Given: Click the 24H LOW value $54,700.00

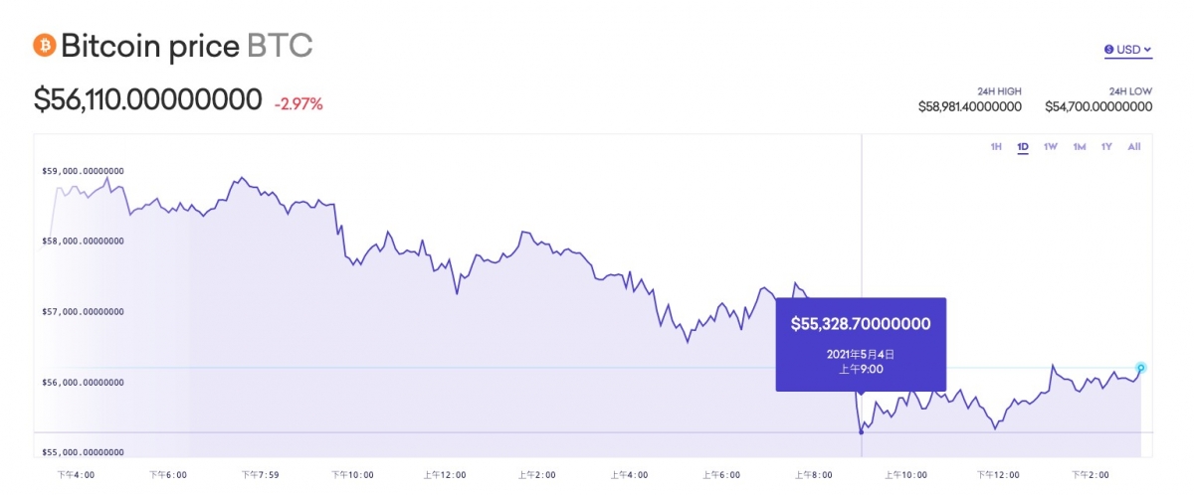Looking at the screenshot, I should coord(1098,106).
